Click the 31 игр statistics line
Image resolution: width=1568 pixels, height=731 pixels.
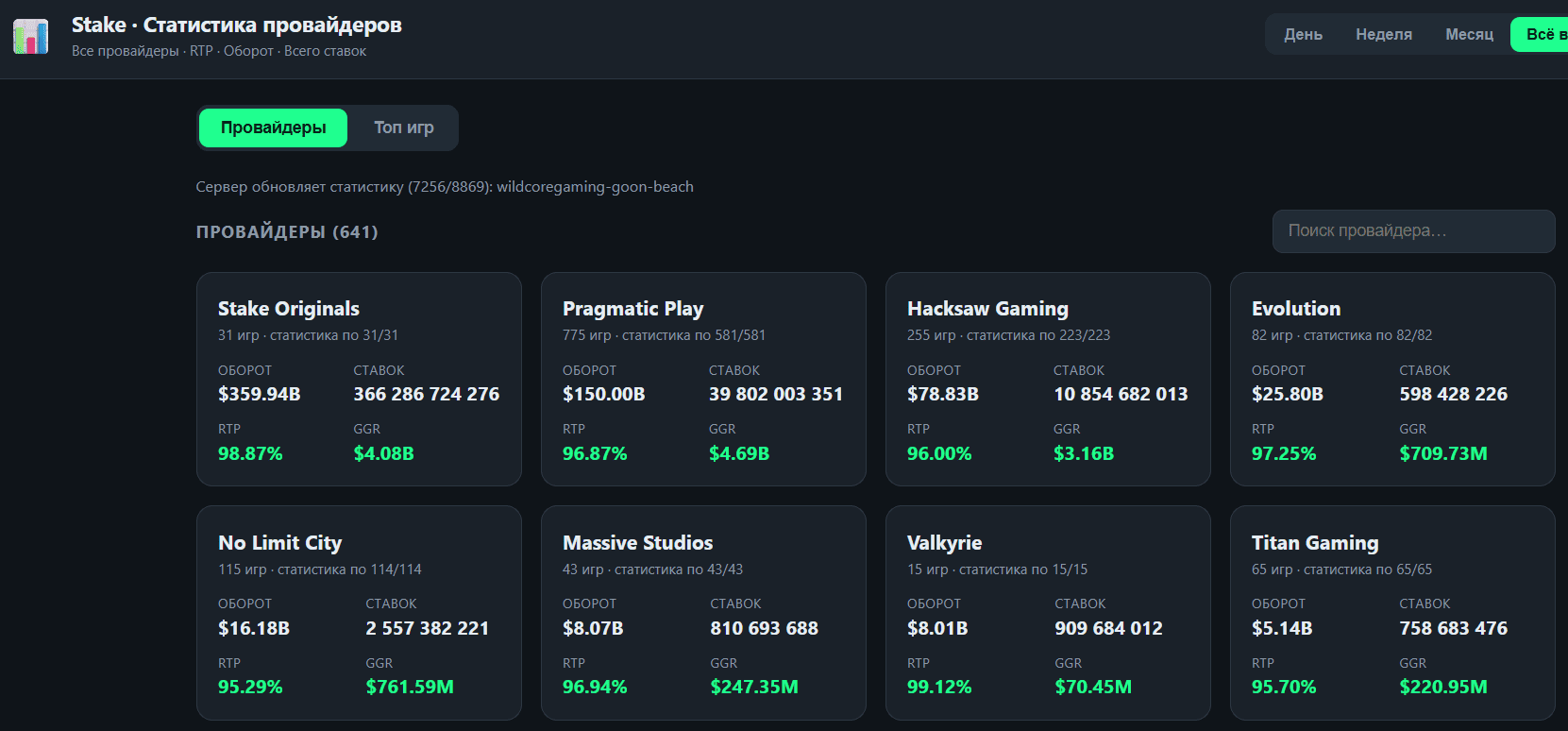pyautogui.click(x=308, y=335)
